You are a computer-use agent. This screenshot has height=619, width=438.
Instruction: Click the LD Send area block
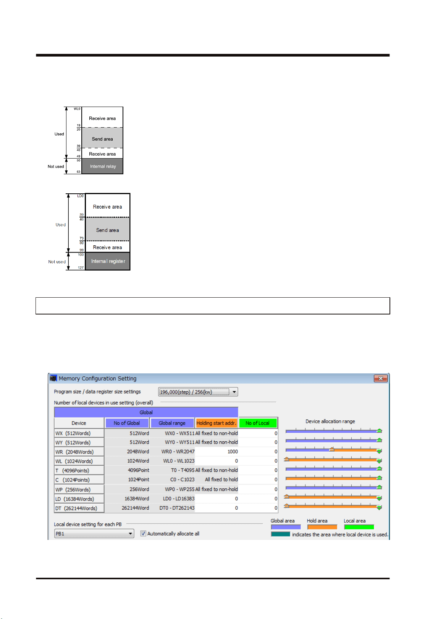point(108,229)
